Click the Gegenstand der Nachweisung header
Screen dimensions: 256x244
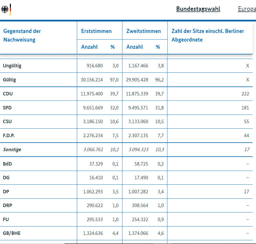pyautogui.click(x=22, y=36)
